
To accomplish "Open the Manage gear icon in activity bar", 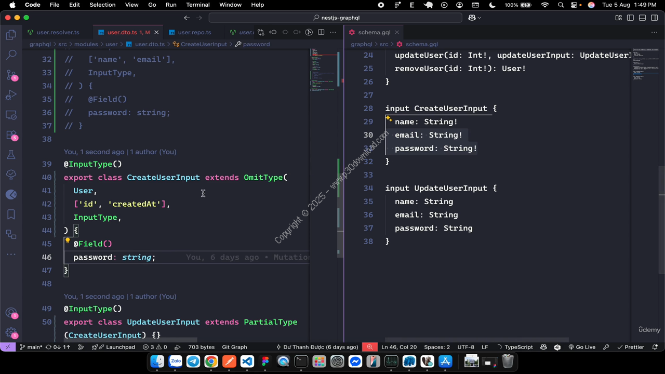I will tap(11, 333).
